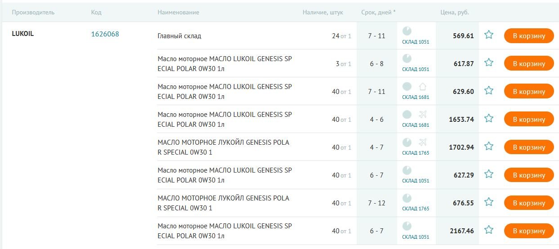Toggle favorite star for the 1653.74 offer

click(x=489, y=118)
